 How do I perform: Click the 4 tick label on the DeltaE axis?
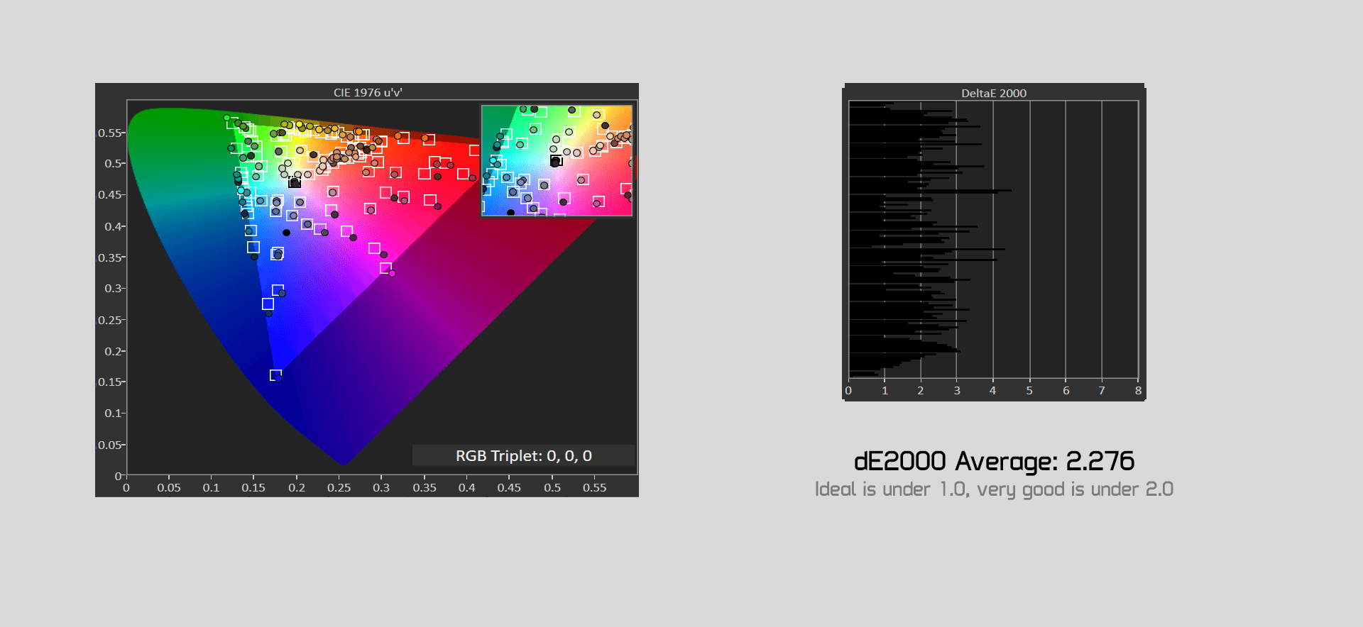992,391
